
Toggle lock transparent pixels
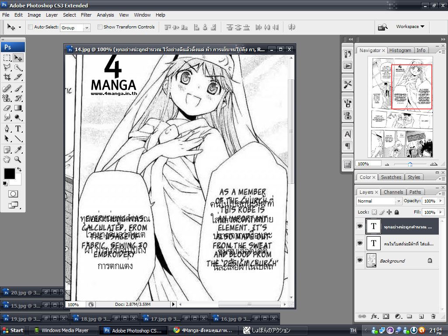click(x=374, y=212)
